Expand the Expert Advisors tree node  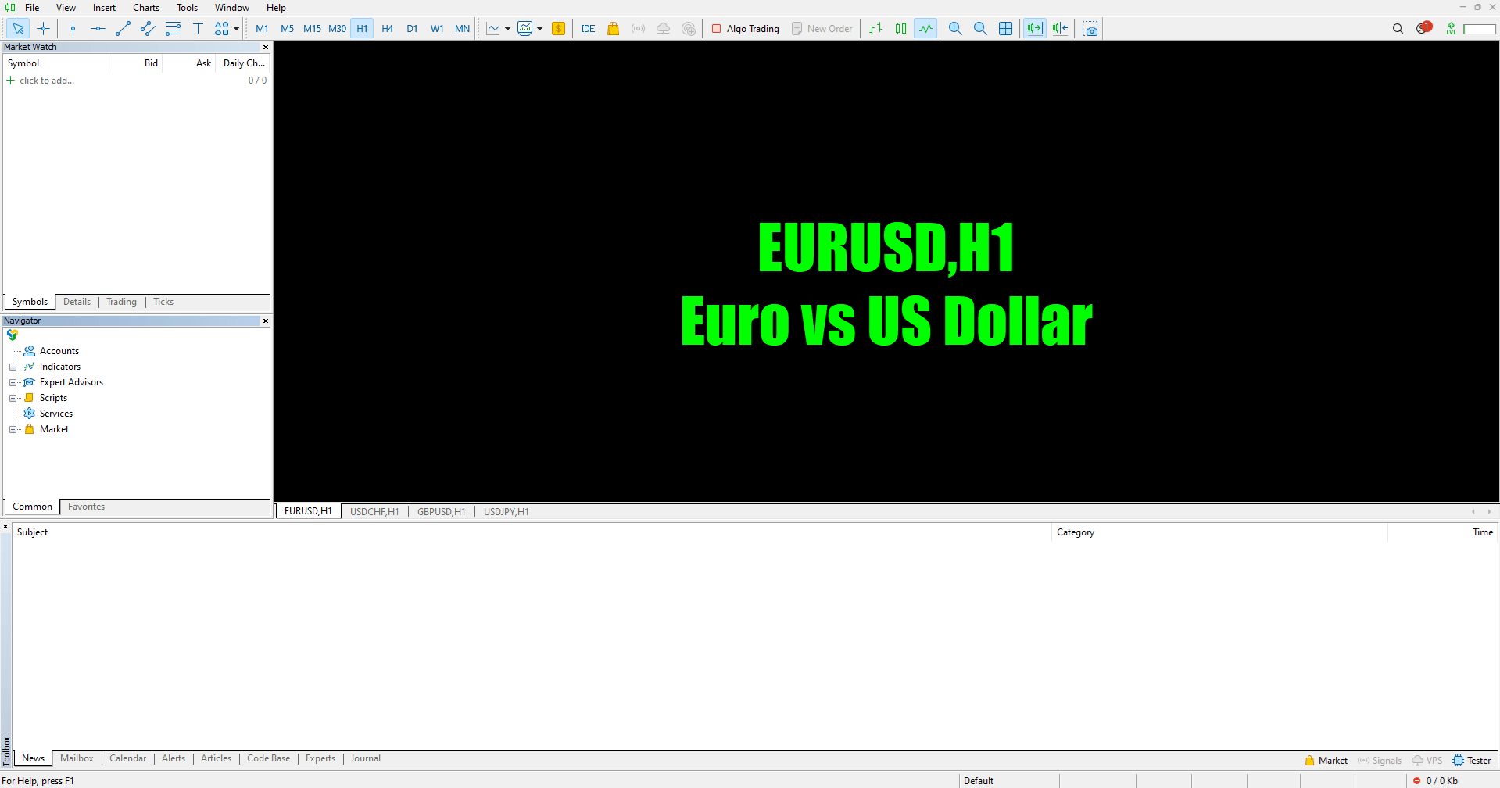[x=13, y=382]
